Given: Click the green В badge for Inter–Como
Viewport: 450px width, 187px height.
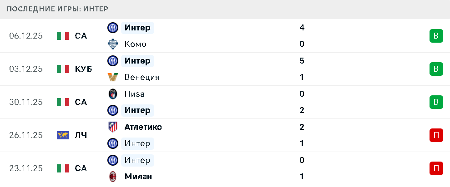Looking at the screenshot, I should click(x=436, y=36).
